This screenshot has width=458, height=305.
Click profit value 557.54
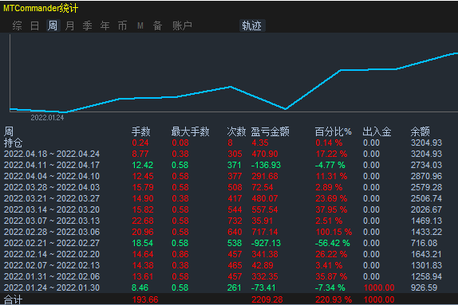(x=265, y=209)
